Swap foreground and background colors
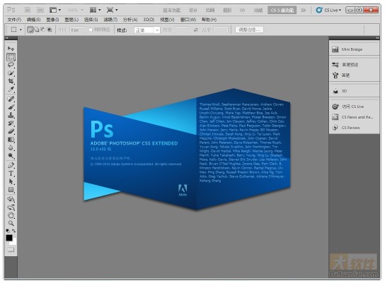 tap(14, 231)
